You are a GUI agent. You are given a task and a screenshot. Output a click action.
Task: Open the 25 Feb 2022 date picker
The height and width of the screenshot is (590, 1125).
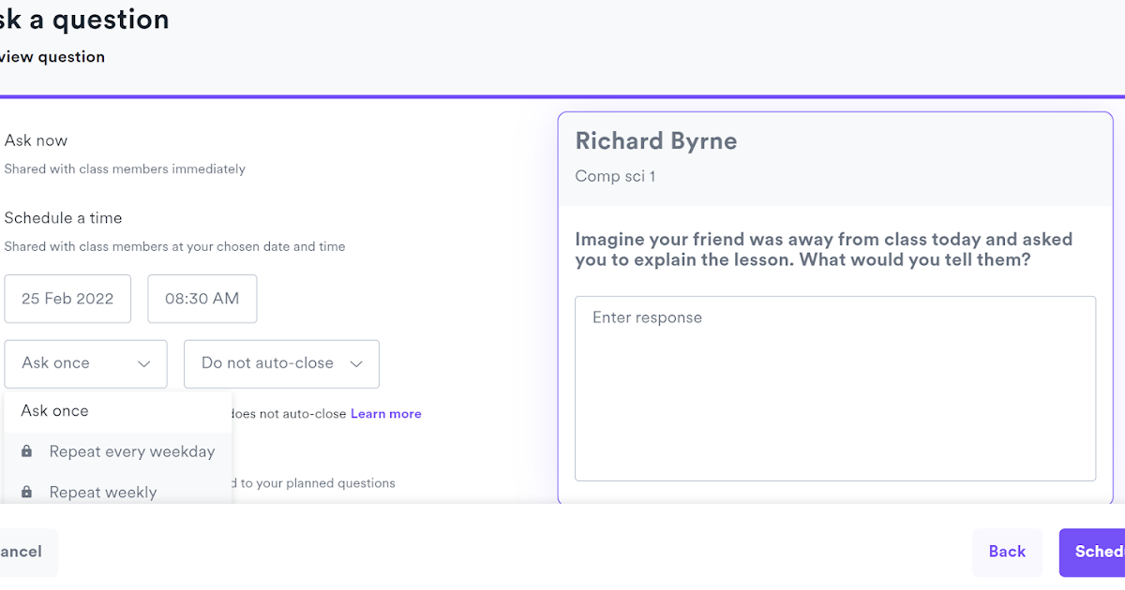click(67, 299)
